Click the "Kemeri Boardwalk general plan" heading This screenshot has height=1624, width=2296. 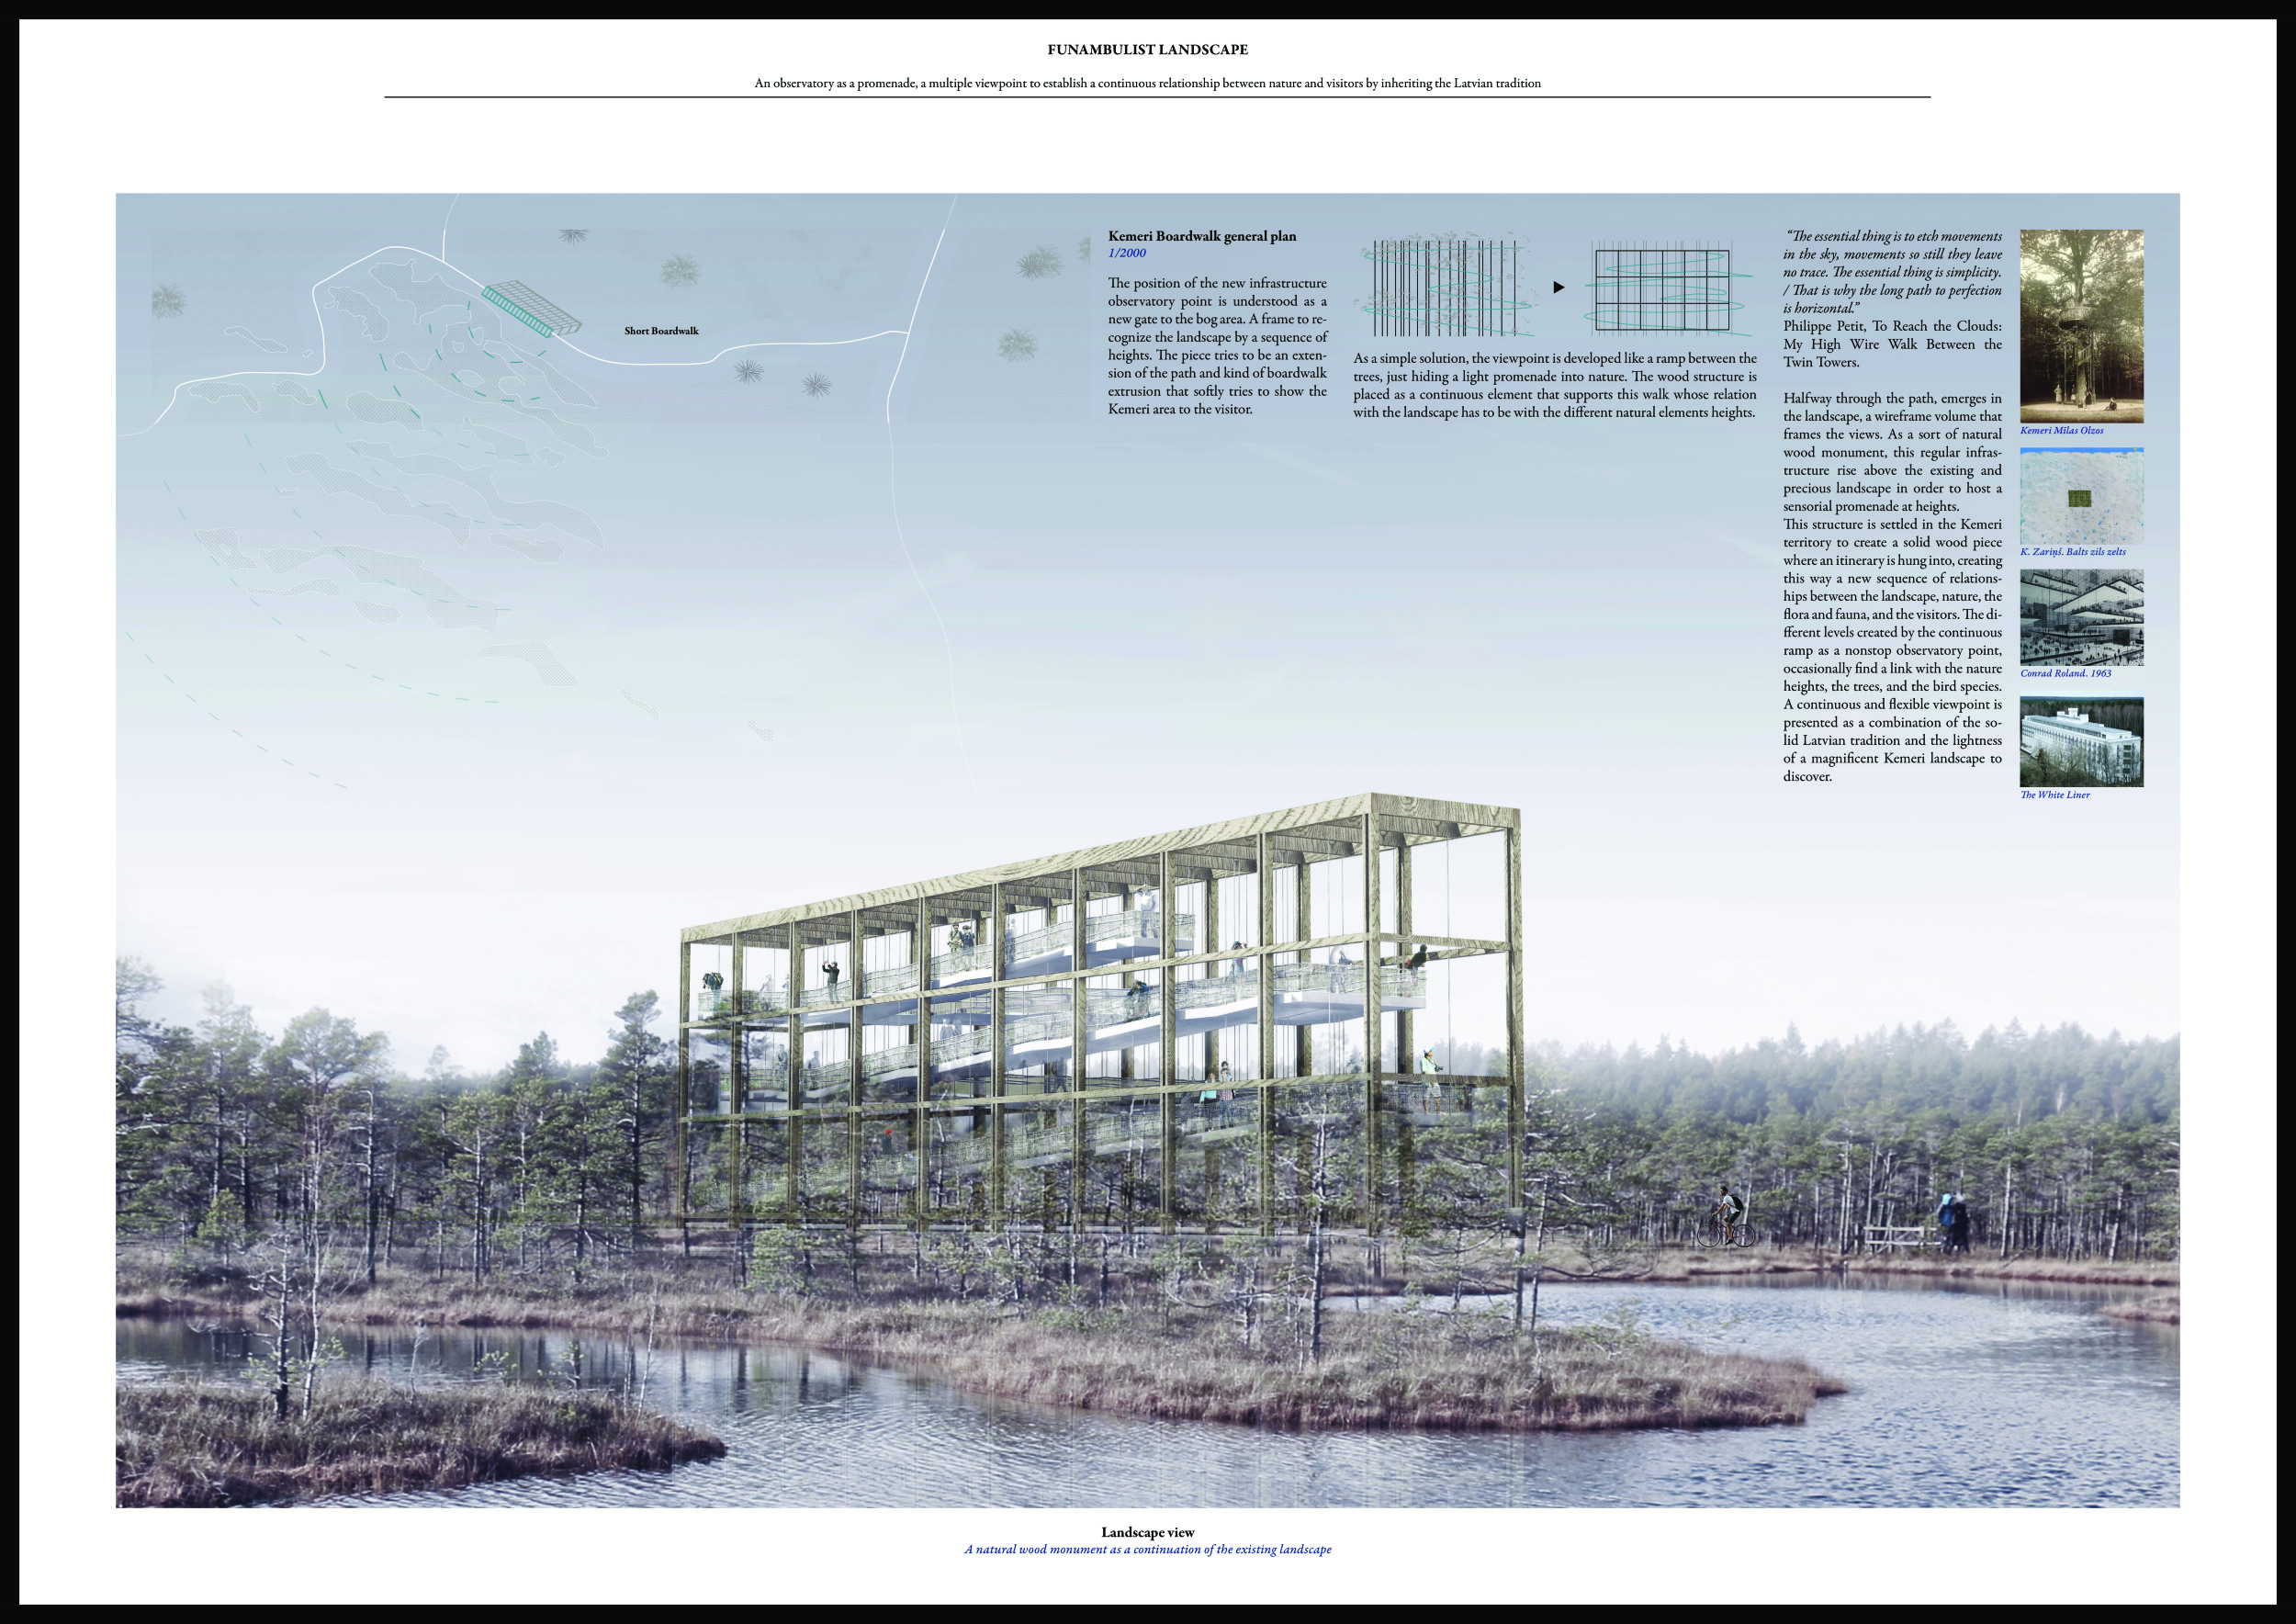click(x=1201, y=236)
